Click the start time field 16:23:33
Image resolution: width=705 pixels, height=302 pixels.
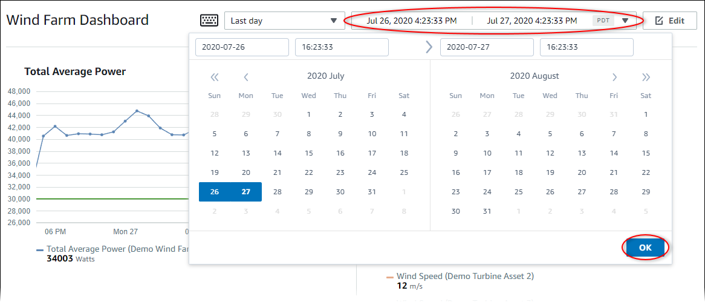[342, 47]
